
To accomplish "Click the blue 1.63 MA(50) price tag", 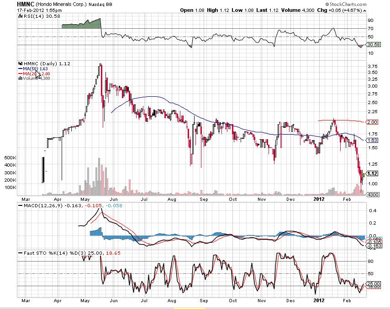I will click(373, 141).
